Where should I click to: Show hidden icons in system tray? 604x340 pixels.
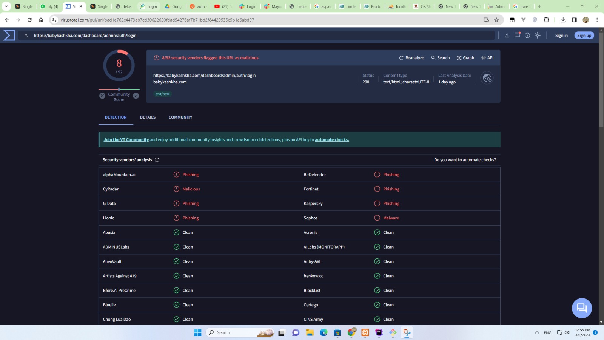[537, 332]
